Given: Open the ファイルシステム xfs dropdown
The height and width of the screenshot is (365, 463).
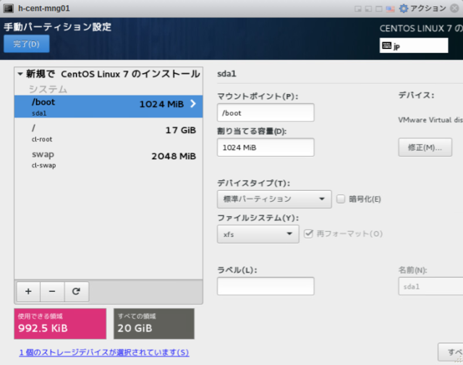Looking at the screenshot, I should 258,234.
